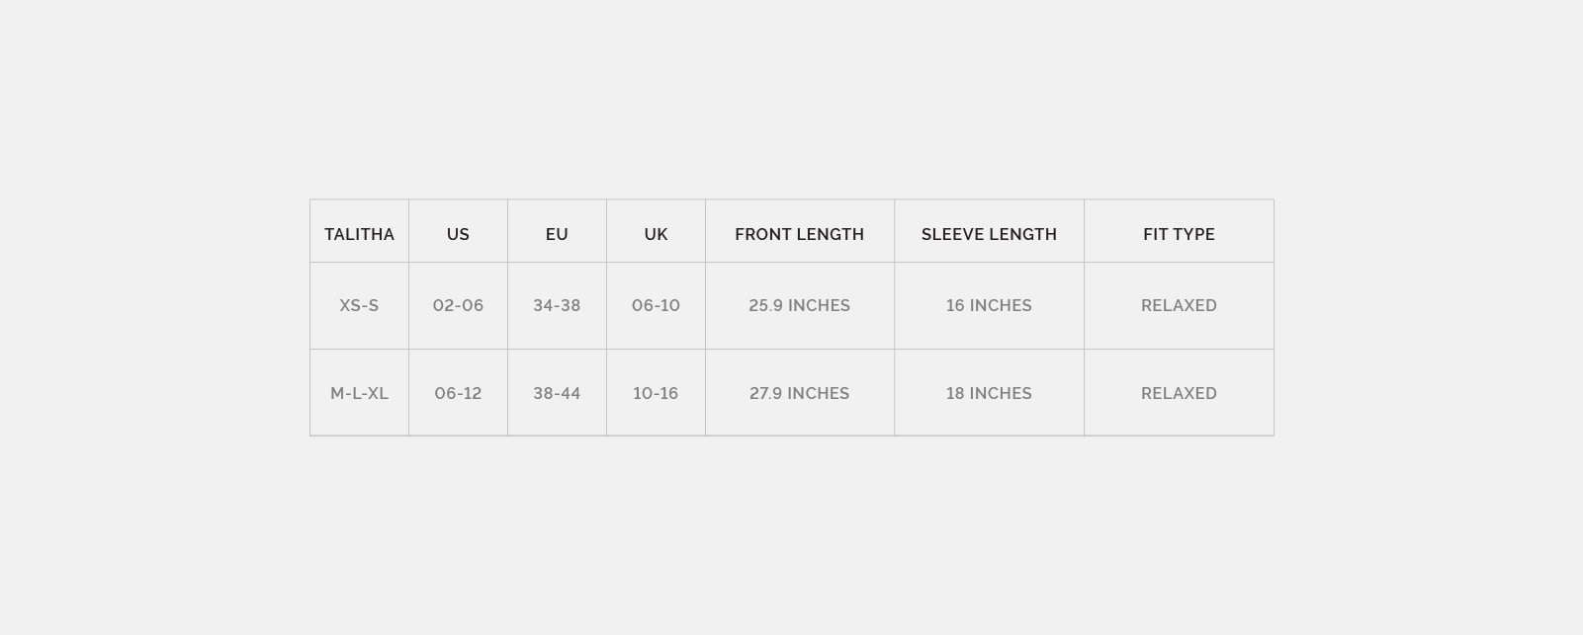Click the 10-16 UK size cell
The image size is (1583, 635).
(x=656, y=393)
